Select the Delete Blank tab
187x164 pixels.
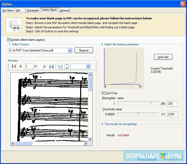pos(49,10)
